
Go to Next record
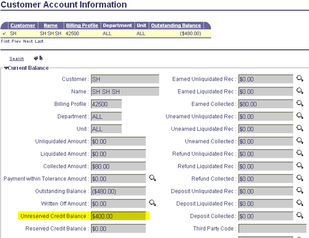tap(28, 41)
